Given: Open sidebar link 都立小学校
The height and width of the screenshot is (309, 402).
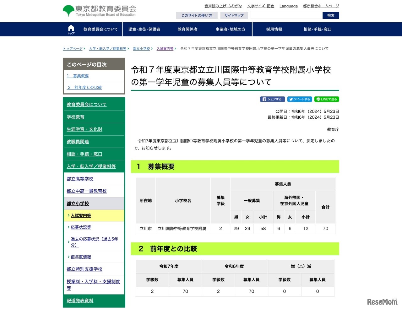Looking at the screenshot, I should (x=78, y=203).
